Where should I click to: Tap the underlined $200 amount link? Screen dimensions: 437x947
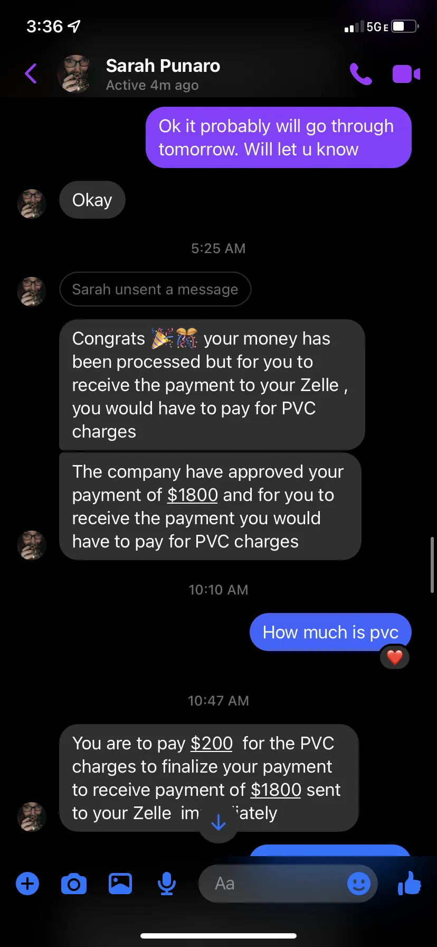[x=212, y=743]
